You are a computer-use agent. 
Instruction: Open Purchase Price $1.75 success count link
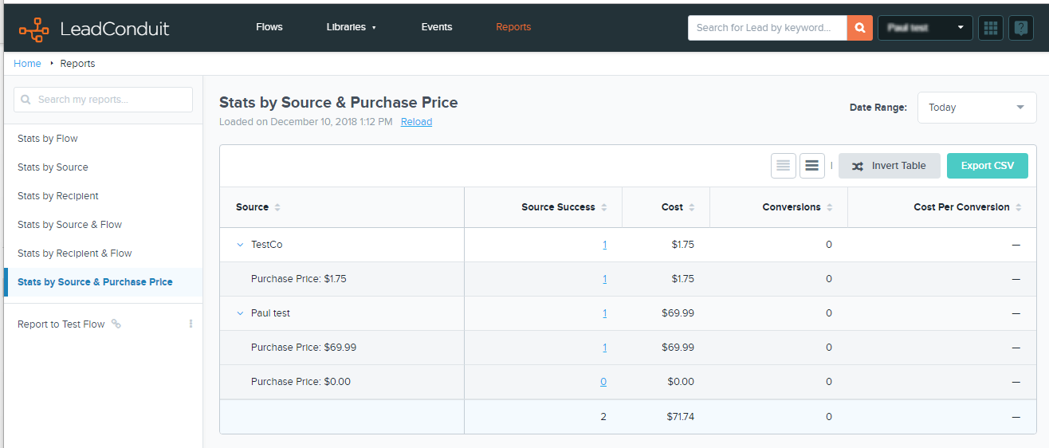(605, 279)
